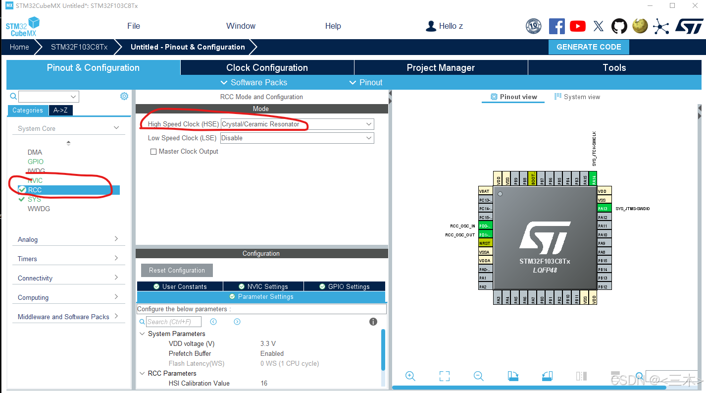Open the X (Twitter) icon

(x=599, y=26)
